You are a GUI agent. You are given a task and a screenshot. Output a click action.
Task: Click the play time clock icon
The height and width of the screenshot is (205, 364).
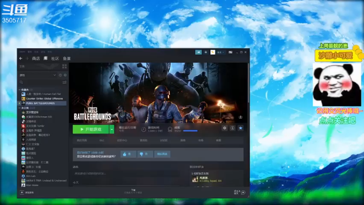pos(144,129)
